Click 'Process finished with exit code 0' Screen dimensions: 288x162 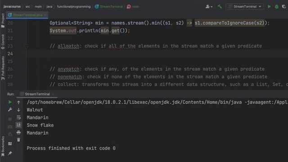click(71, 148)
